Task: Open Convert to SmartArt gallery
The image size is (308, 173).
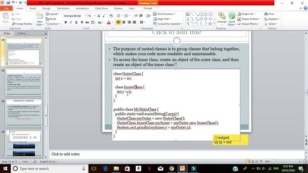Action: point(168,24)
